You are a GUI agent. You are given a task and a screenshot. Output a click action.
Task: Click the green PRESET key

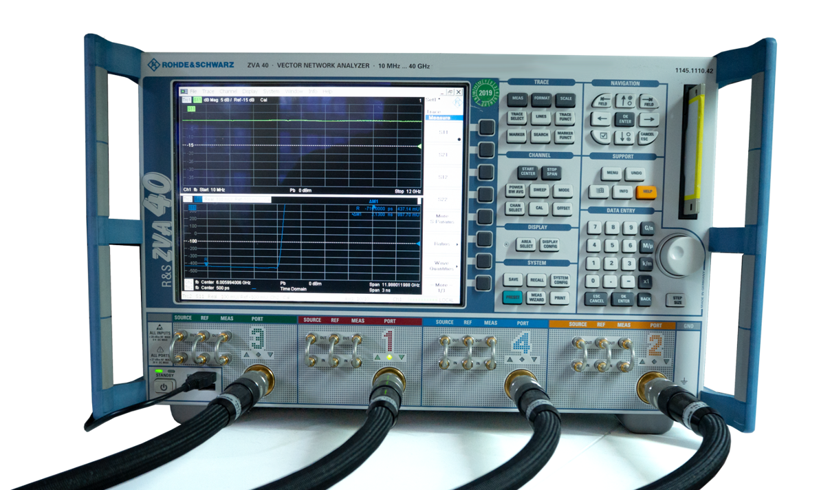tap(512, 297)
